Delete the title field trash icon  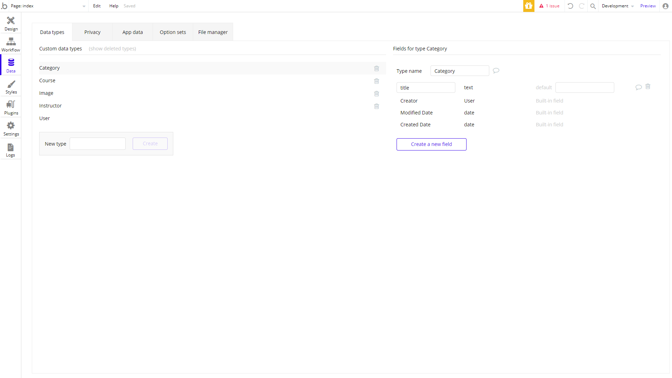648,86
